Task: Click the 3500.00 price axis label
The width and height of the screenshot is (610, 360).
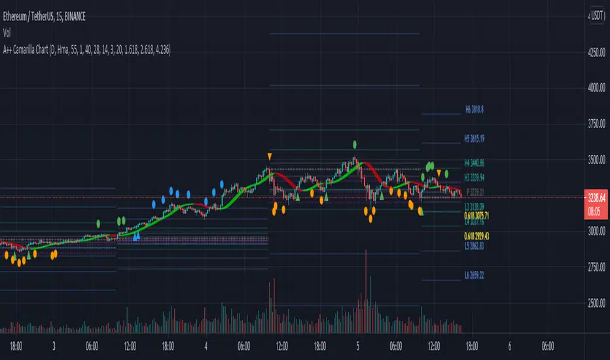Action: 596,160
